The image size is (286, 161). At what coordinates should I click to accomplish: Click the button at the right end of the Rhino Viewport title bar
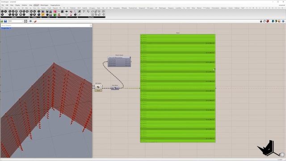tap(91, 25)
